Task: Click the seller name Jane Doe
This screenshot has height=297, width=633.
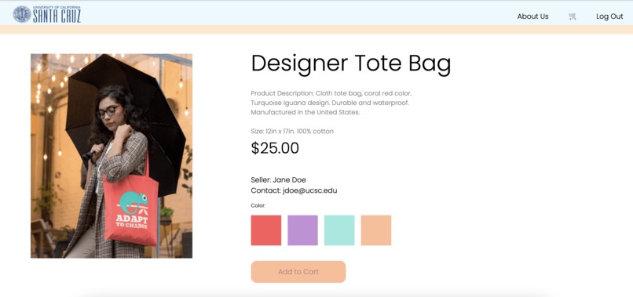Action: [290, 179]
